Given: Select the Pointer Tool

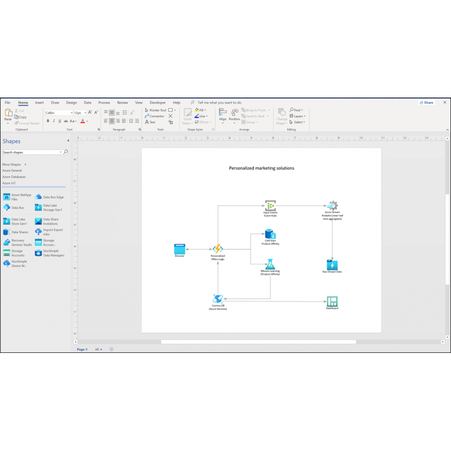Looking at the screenshot, I should point(155,110).
